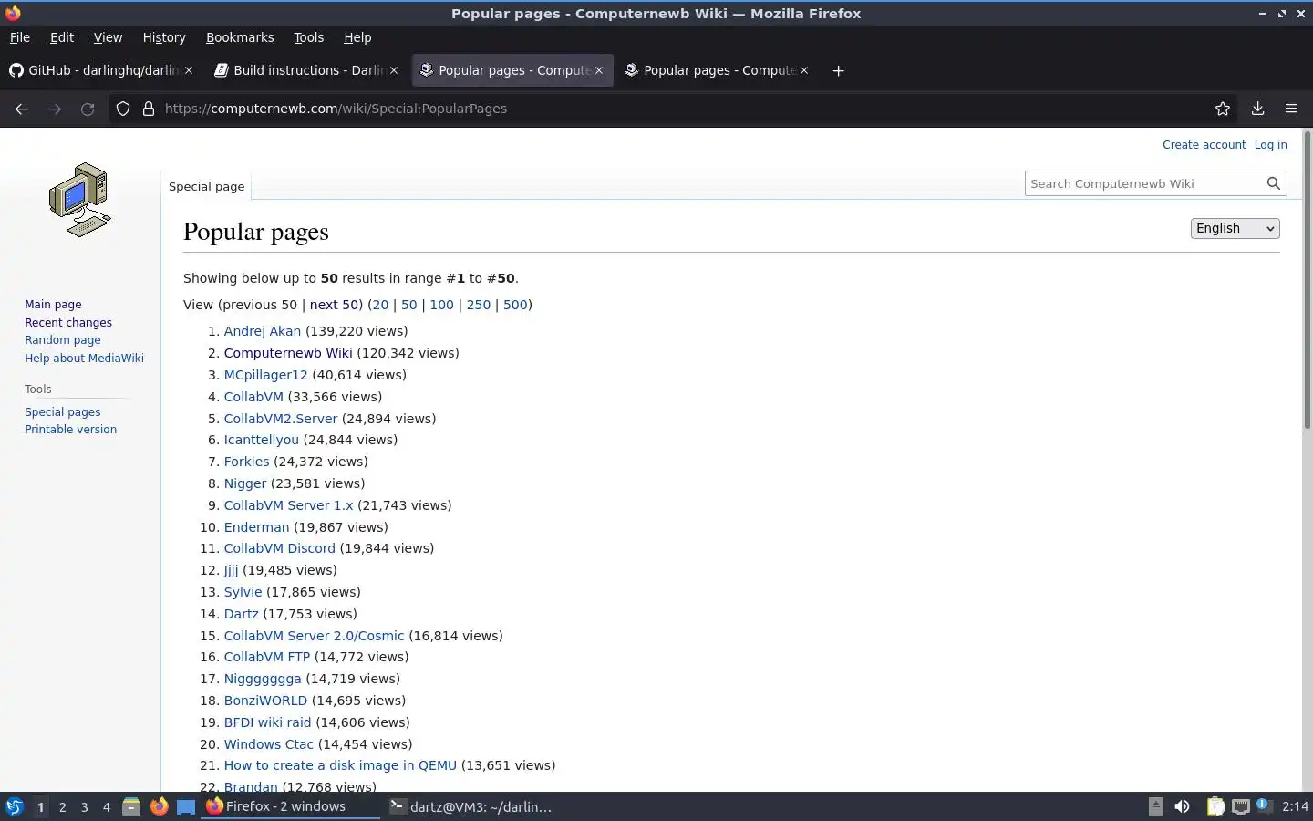Open the Recent changes link

tap(68, 323)
